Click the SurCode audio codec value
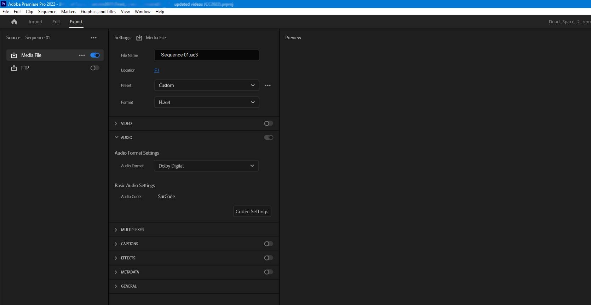The height and width of the screenshot is (305, 591). [x=166, y=197]
